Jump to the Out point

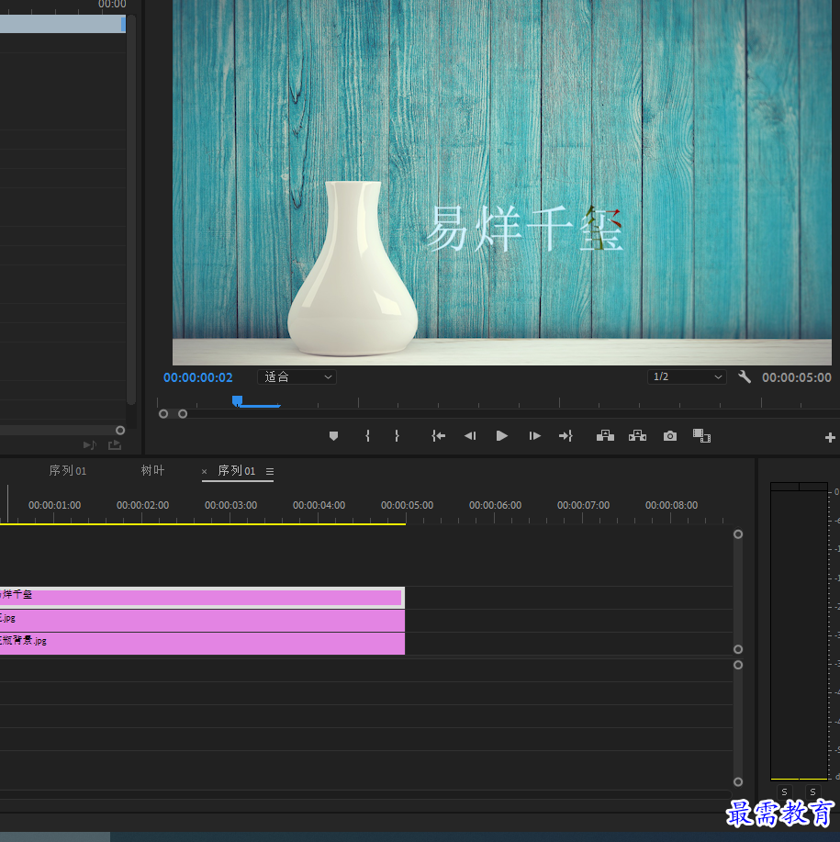[566, 436]
